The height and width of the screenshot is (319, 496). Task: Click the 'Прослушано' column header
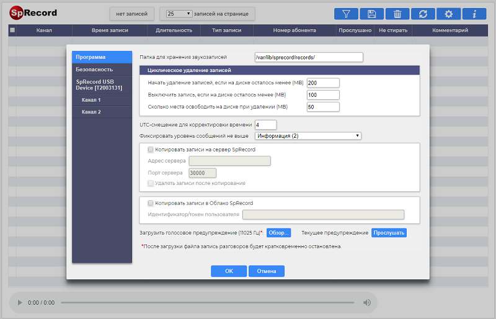click(355, 30)
